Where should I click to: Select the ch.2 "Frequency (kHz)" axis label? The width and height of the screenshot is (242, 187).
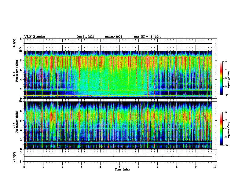click(x=17, y=122)
